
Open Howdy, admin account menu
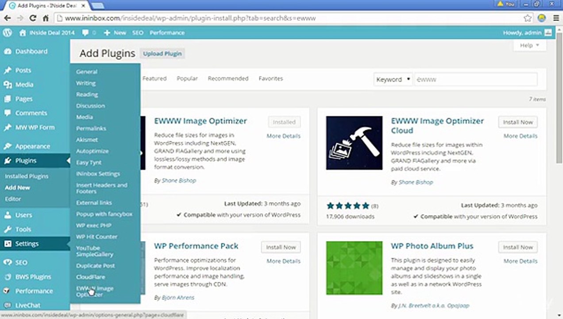pyautogui.click(x=527, y=33)
